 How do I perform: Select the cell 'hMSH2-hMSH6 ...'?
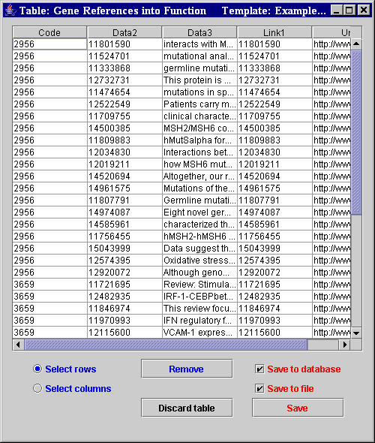(199, 237)
